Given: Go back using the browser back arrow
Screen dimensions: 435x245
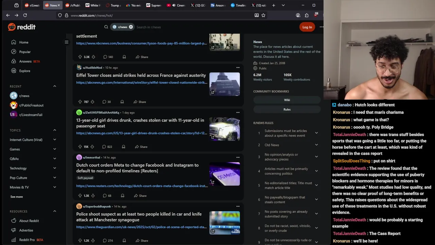Looking at the screenshot, I should pos(8,15).
